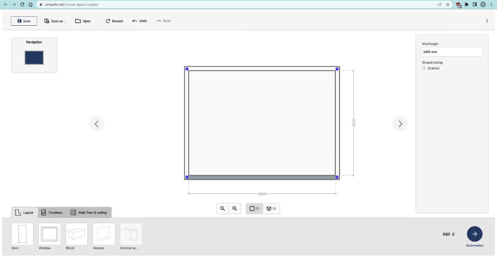
Task: Click the Restart button
Action: (114, 21)
